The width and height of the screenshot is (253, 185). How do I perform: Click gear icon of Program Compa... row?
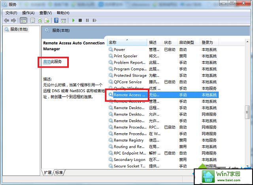111,69
